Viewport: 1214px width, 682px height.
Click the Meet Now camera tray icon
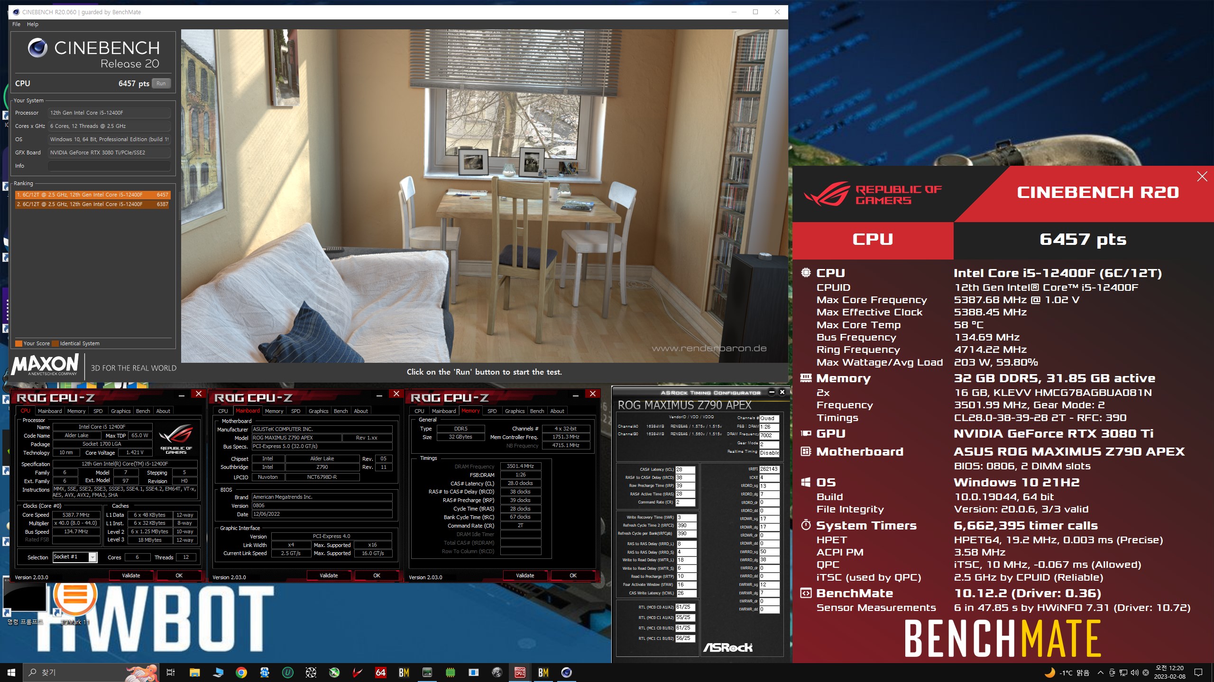click(1112, 673)
